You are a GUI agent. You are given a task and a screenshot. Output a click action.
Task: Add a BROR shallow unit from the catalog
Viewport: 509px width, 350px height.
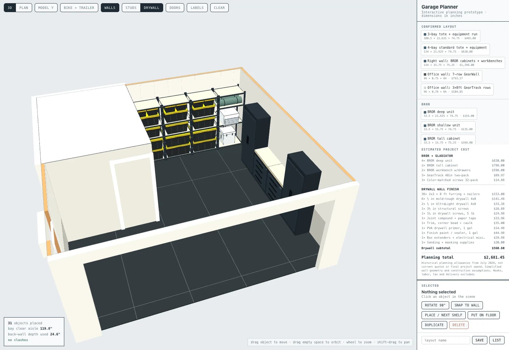click(448, 127)
